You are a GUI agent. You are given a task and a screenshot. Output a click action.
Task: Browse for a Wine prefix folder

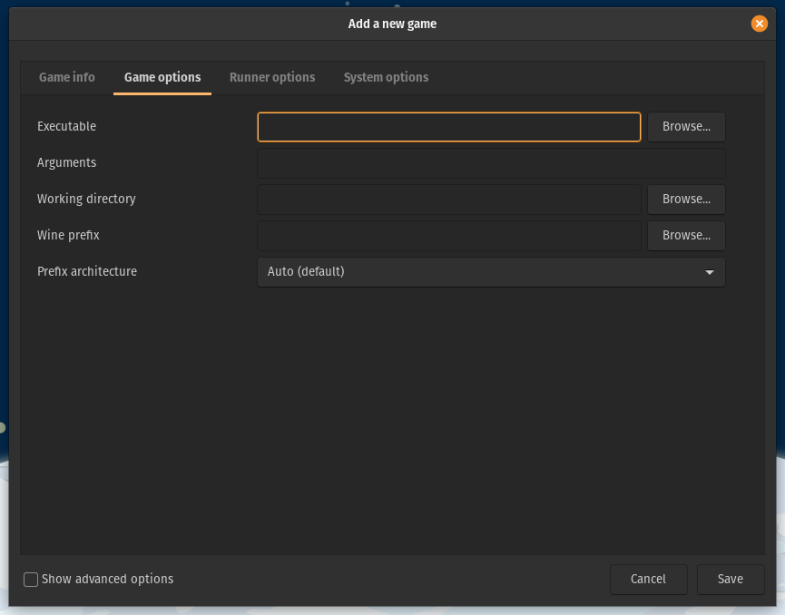tap(685, 235)
